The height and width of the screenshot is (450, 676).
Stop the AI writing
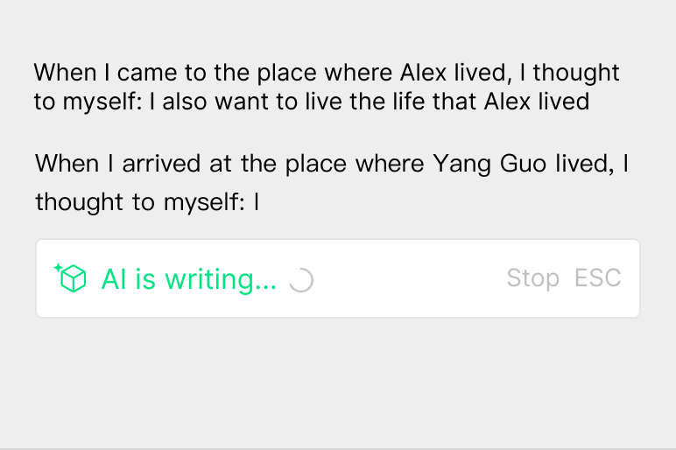532,278
